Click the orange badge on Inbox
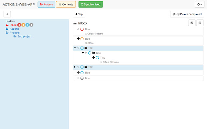Screen dimensions: 207x129 (x=23, y=25)
